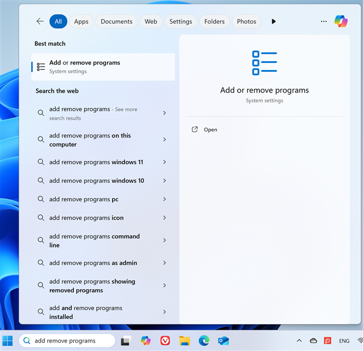This screenshot has height=351, width=363.
Task: Expand the 'on this computer' suggestion chevron
Action: pyautogui.click(x=164, y=139)
